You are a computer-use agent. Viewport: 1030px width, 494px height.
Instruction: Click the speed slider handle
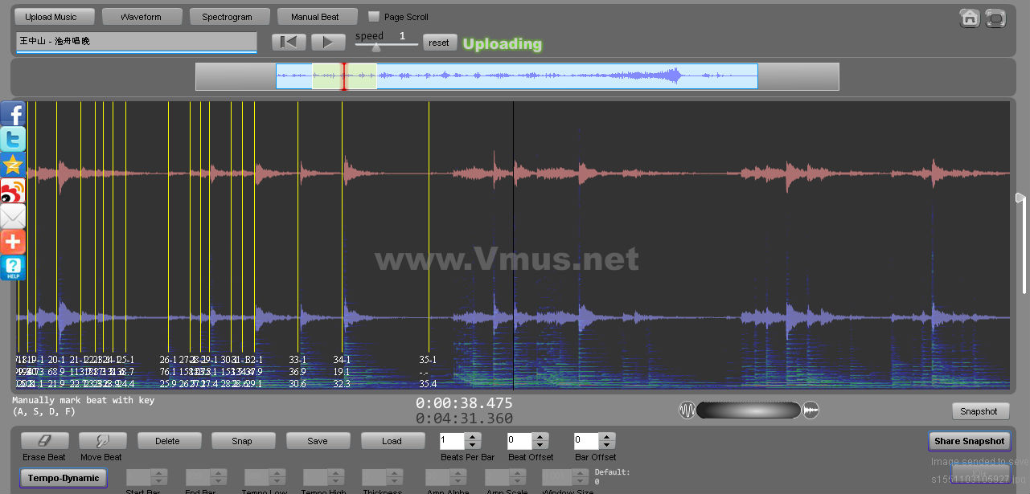tap(375, 47)
